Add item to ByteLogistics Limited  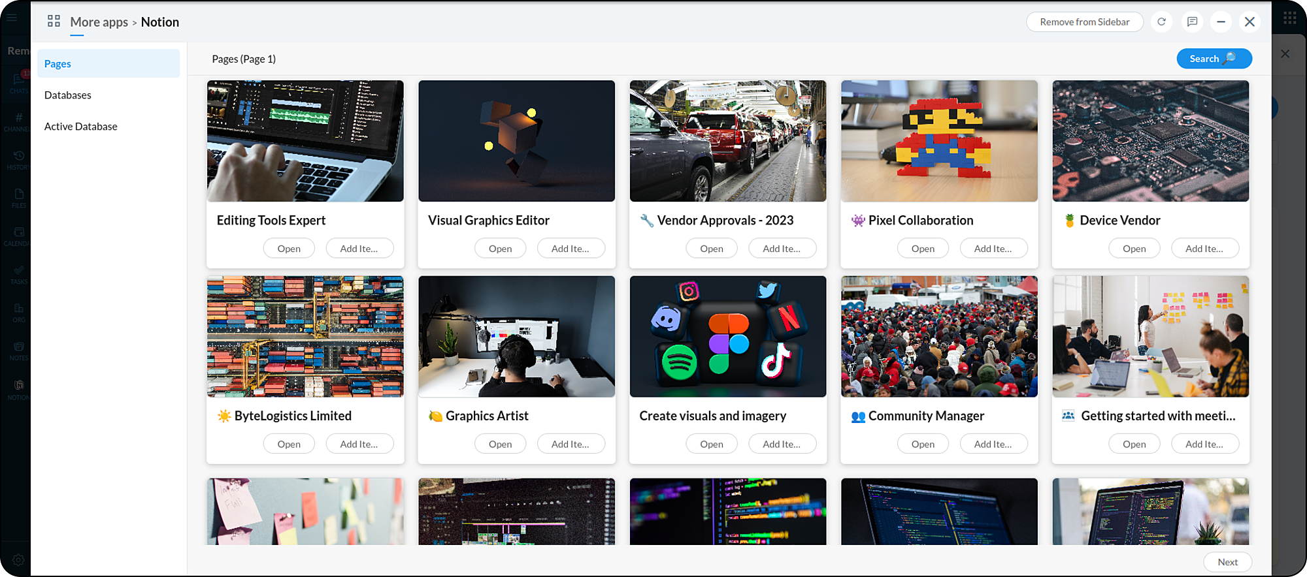click(x=359, y=444)
